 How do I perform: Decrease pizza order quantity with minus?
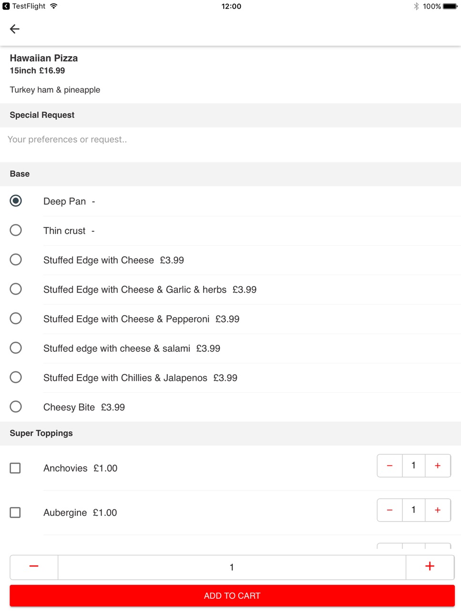point(34,567)
